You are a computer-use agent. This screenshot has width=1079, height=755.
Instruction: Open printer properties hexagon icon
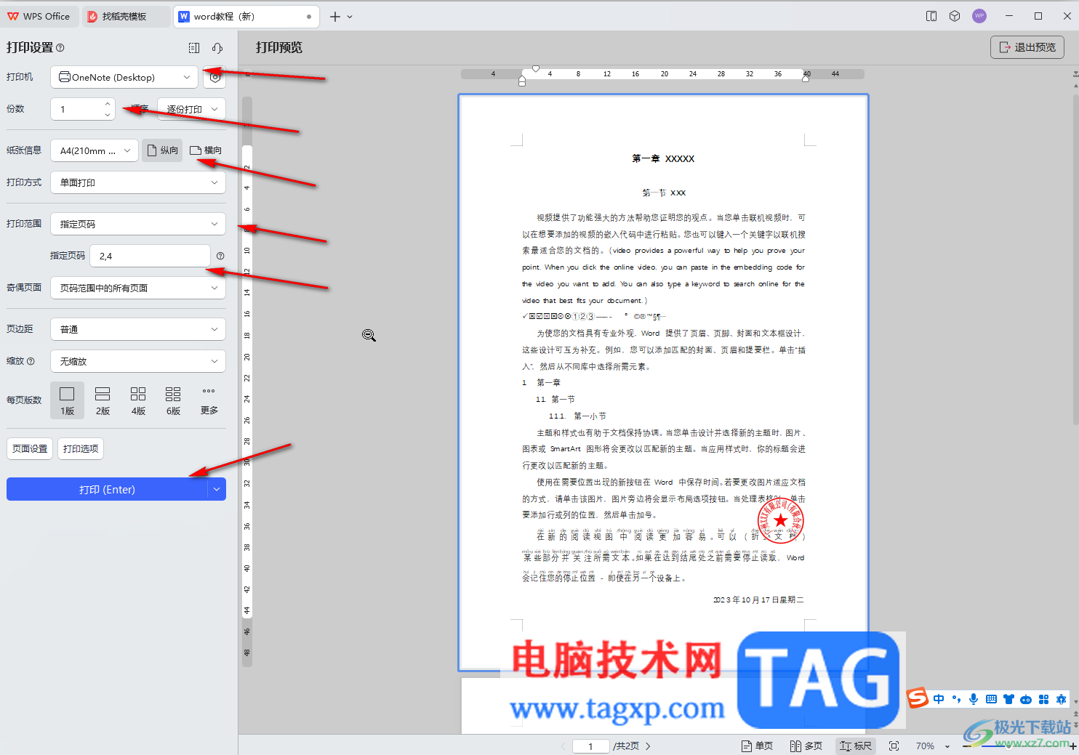[214, 77]
